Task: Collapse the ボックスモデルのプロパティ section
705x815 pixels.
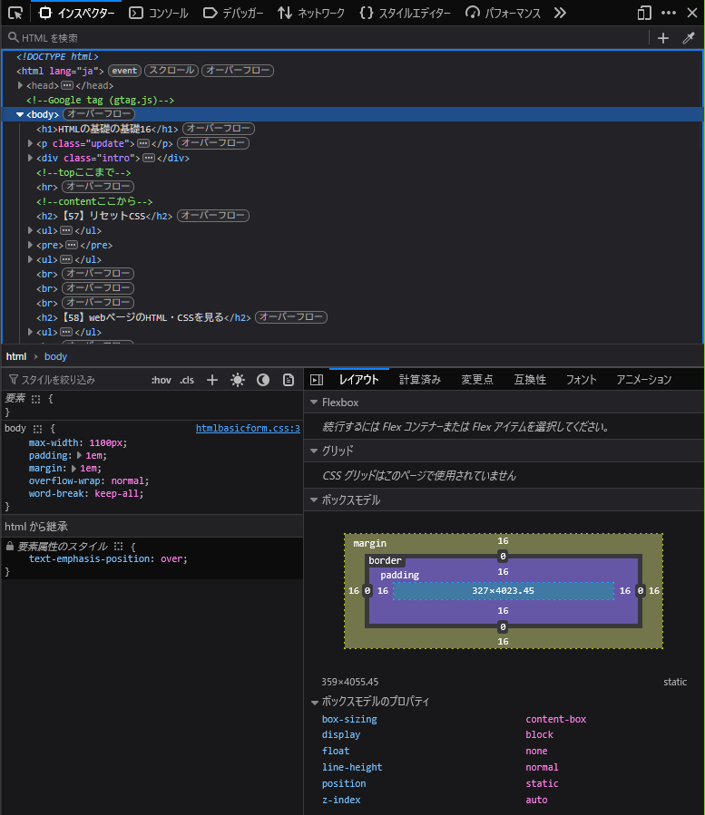Action: [314, 703]
